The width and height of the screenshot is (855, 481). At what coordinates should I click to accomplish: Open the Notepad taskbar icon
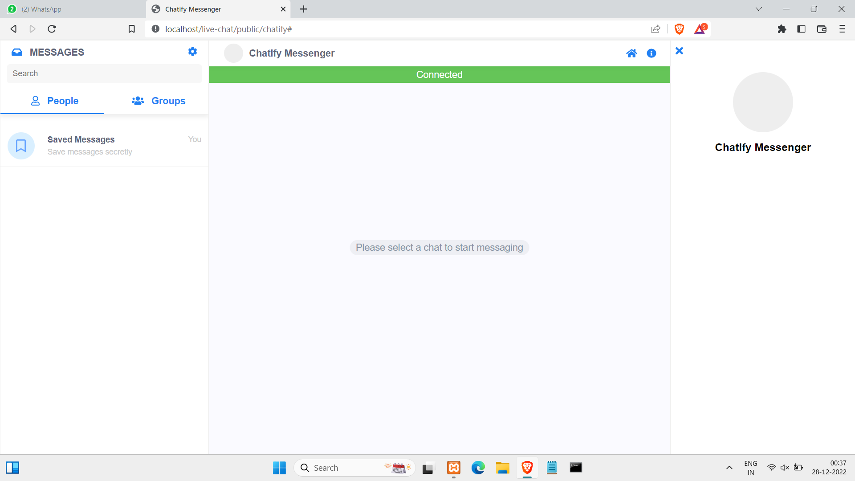(x=552, y=468)
